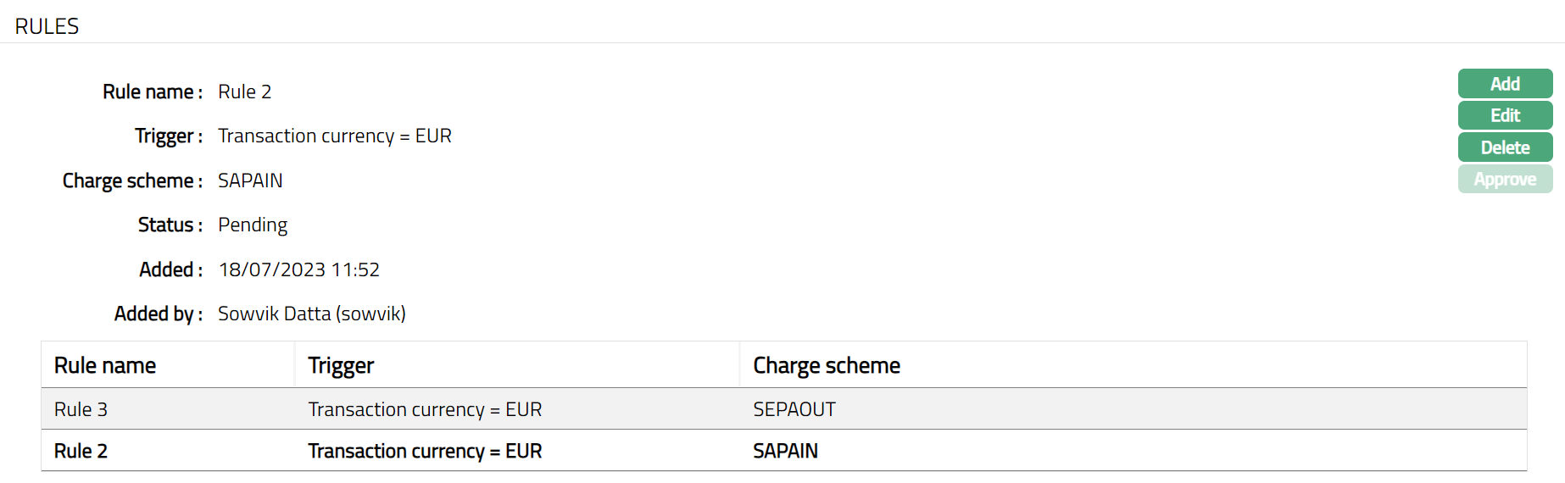This screenshot has height=483, width=1565.
Task: Click the SAPAIN value beside the Charge scheme label
Action: [x=250, y=180]
